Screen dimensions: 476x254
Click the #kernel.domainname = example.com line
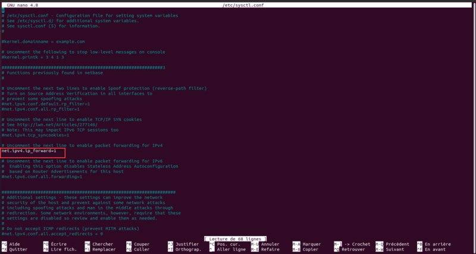(43, 42)
